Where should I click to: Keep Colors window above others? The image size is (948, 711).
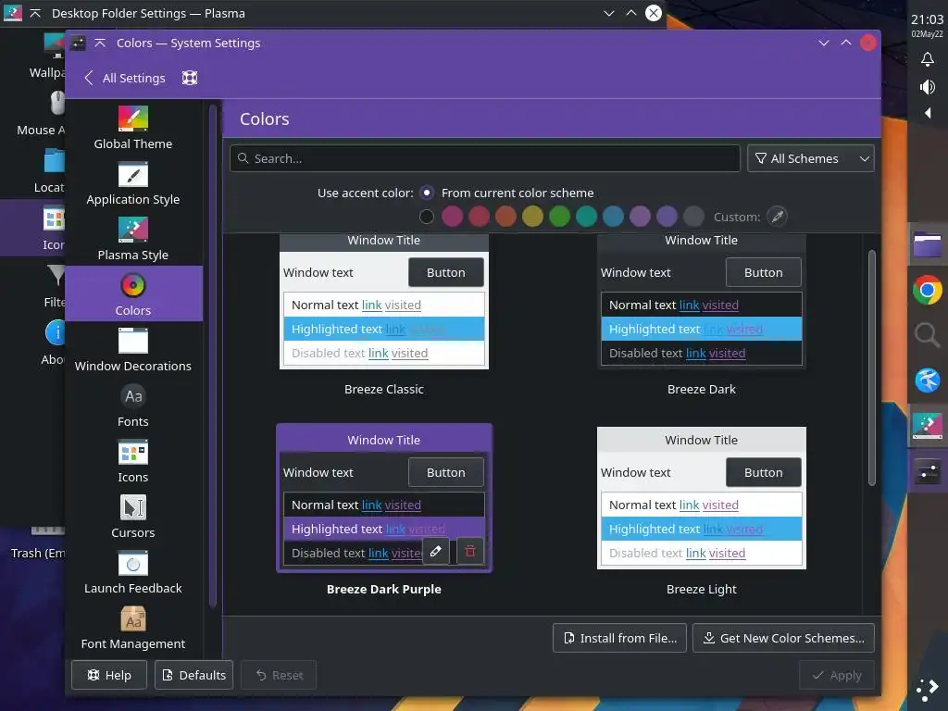(x=100, y=43)
